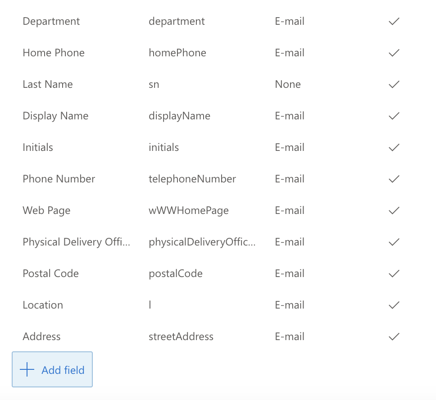Screen dimensions: 436x400
Task: Toggle the checkmark beside Postal Code
Action: (393, 273)
